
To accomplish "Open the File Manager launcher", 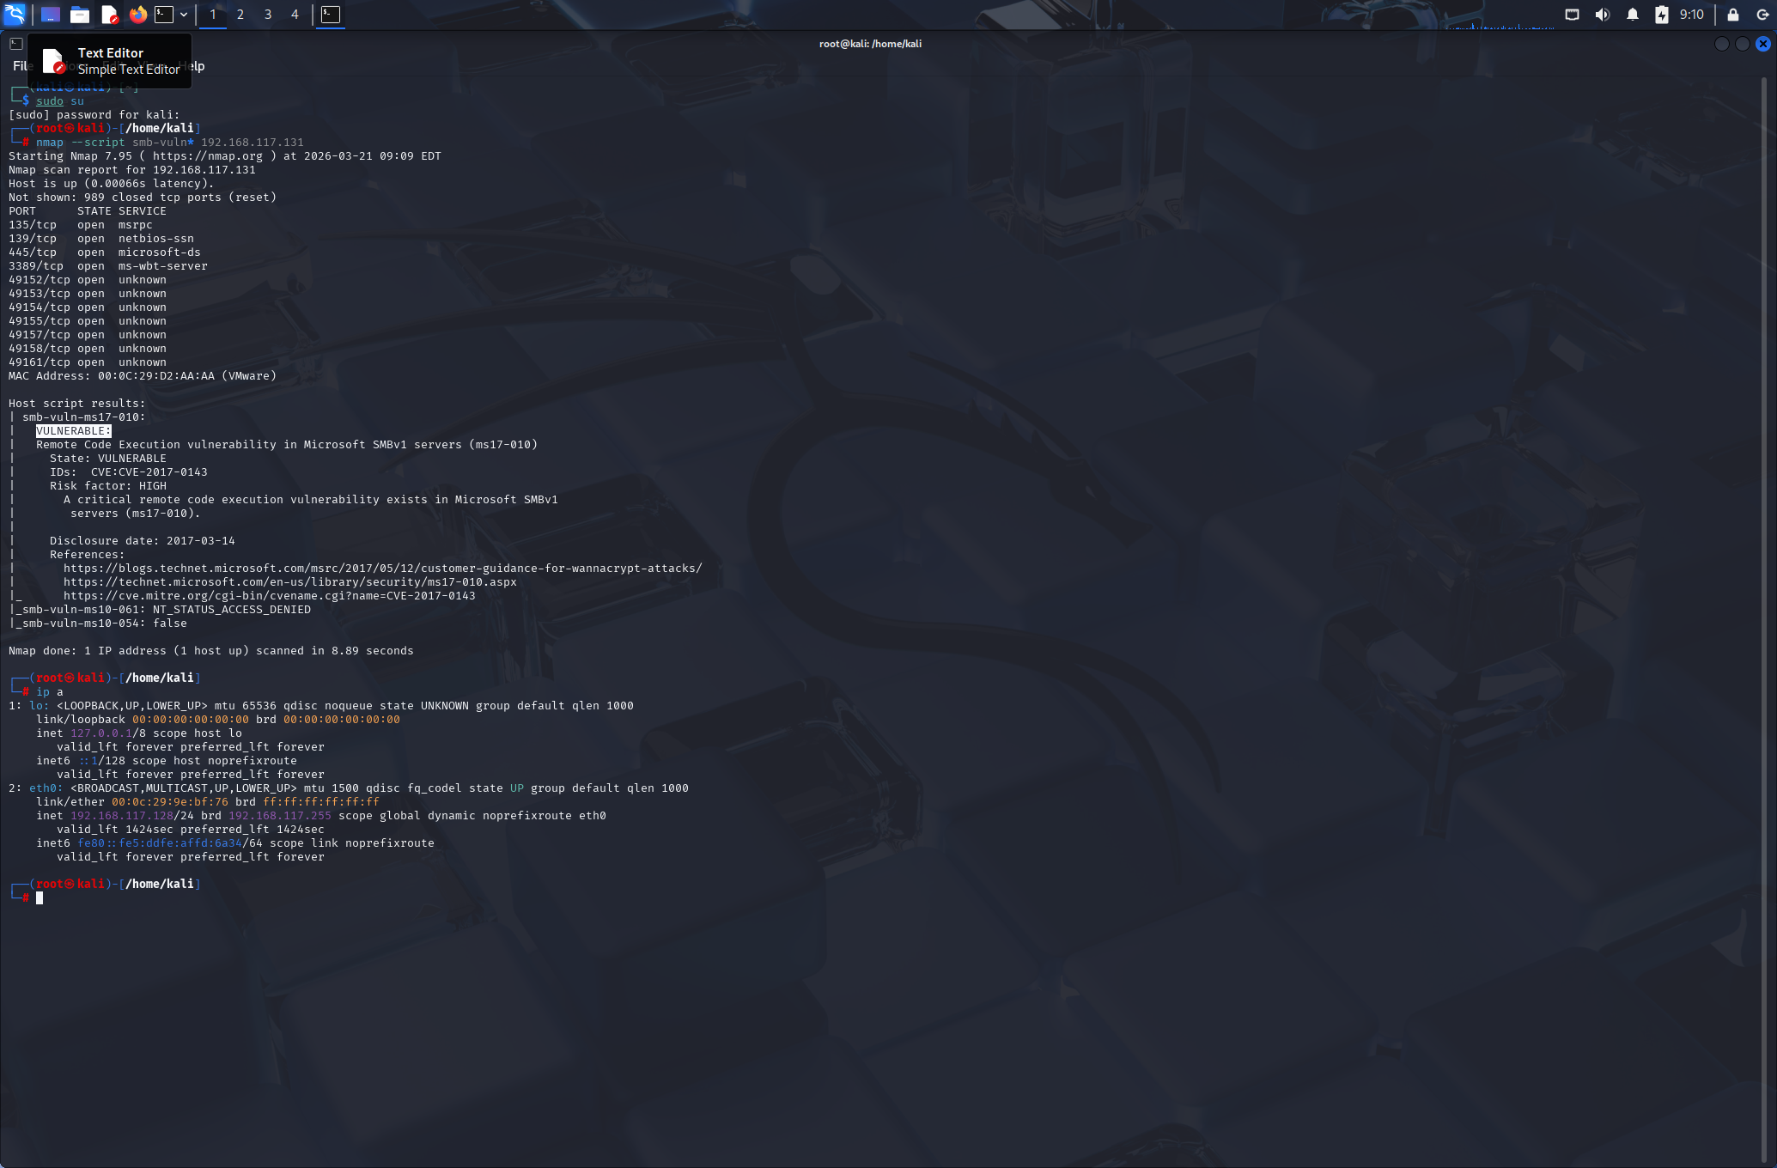I will pos(80,15).
